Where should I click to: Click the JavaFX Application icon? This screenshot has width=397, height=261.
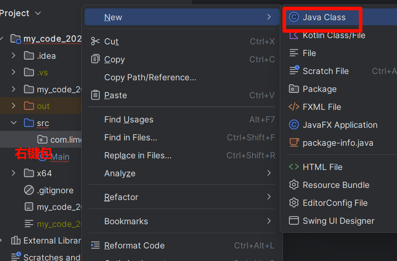pos(294,125)
